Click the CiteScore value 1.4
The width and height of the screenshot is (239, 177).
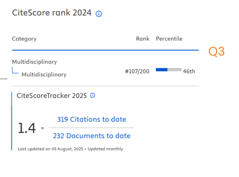coord(27,128)
